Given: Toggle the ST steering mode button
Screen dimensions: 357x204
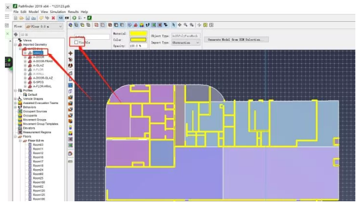Looking at the screenshot, I should coord(61,18).
